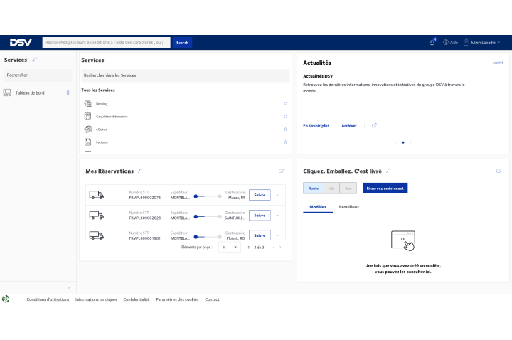Open the notifications bell
This screenshot has width=512, height=340.
(432, 42)
